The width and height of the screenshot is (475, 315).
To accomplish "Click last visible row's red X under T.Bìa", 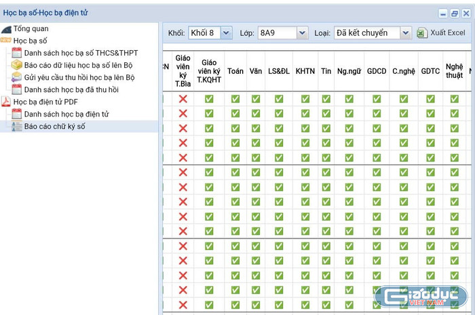I will click(183, 305).
